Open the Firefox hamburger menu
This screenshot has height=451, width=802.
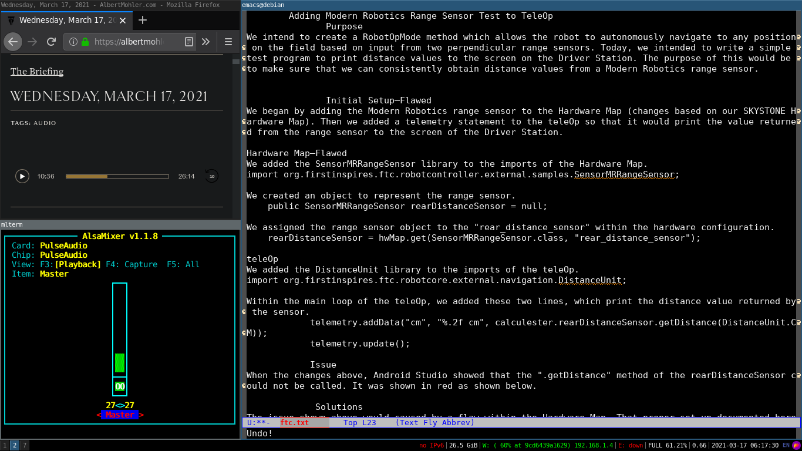[228, 42]
